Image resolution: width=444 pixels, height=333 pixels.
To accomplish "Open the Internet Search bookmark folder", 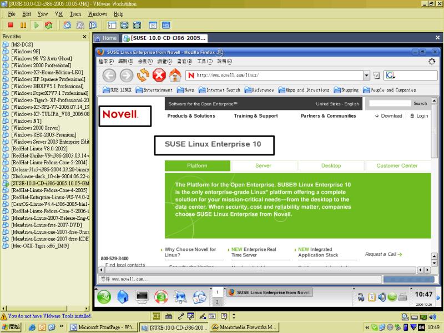I will [219, 90].
